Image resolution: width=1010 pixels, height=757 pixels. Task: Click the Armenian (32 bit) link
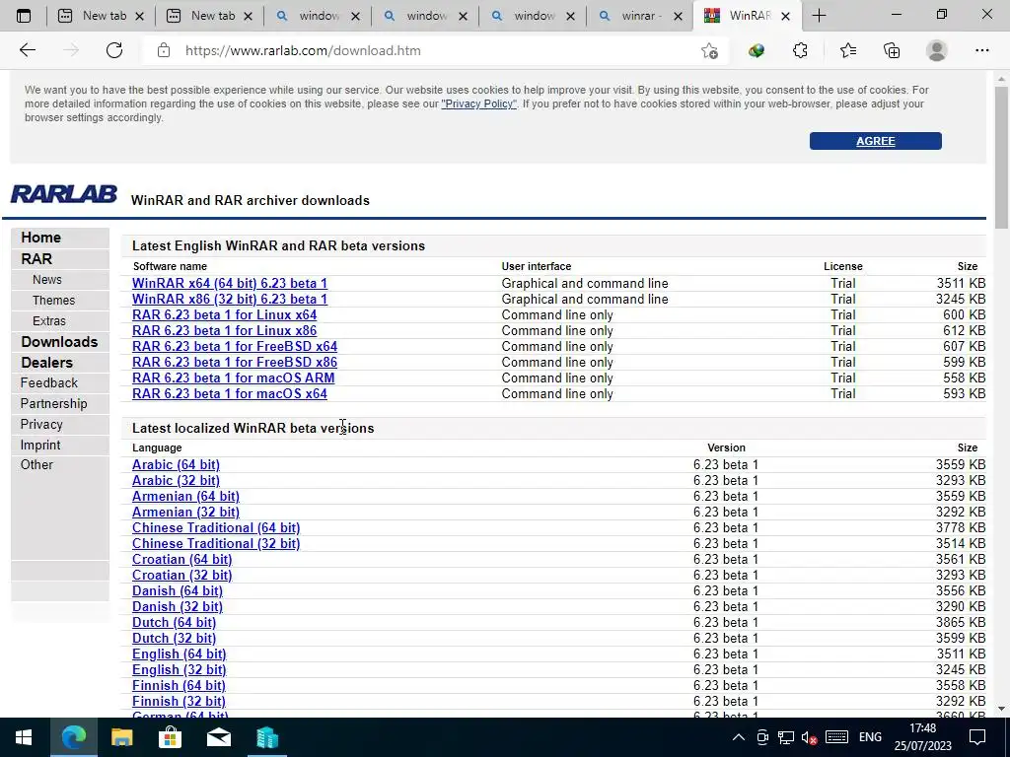[x=185, y=513]
